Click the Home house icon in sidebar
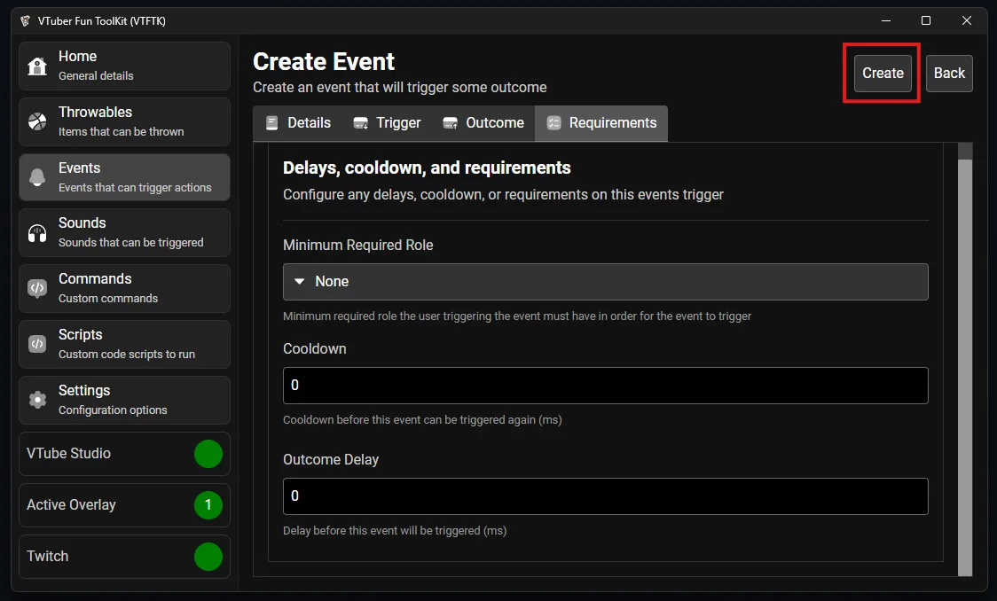Screen dimensions: 997x601 [x=37, y=66]
